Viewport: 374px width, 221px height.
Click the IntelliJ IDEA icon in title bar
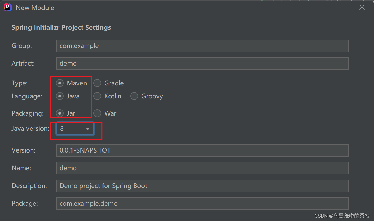click(x=8, y=7)
